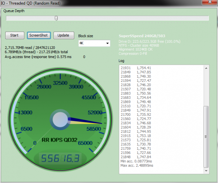Select log row 21507 1,720.48
The image size is (218, 183).
tap(136, 89)
